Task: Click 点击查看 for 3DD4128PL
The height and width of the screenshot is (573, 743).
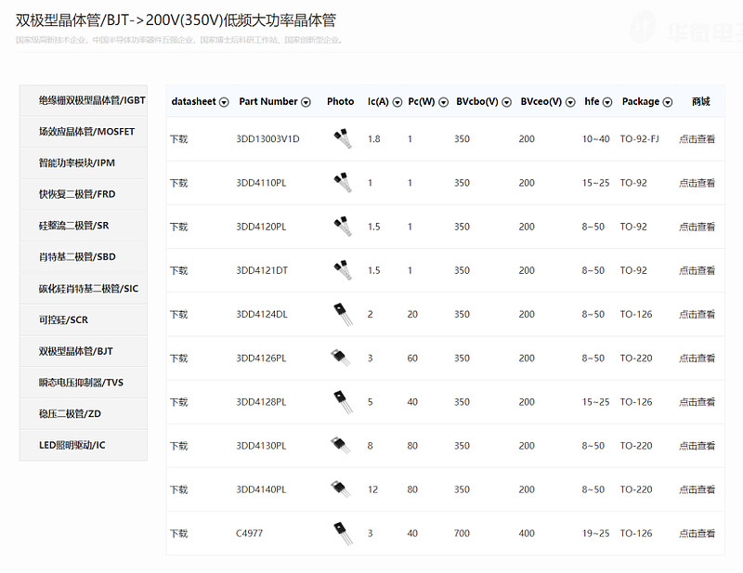Action: (x=697, y=402)
